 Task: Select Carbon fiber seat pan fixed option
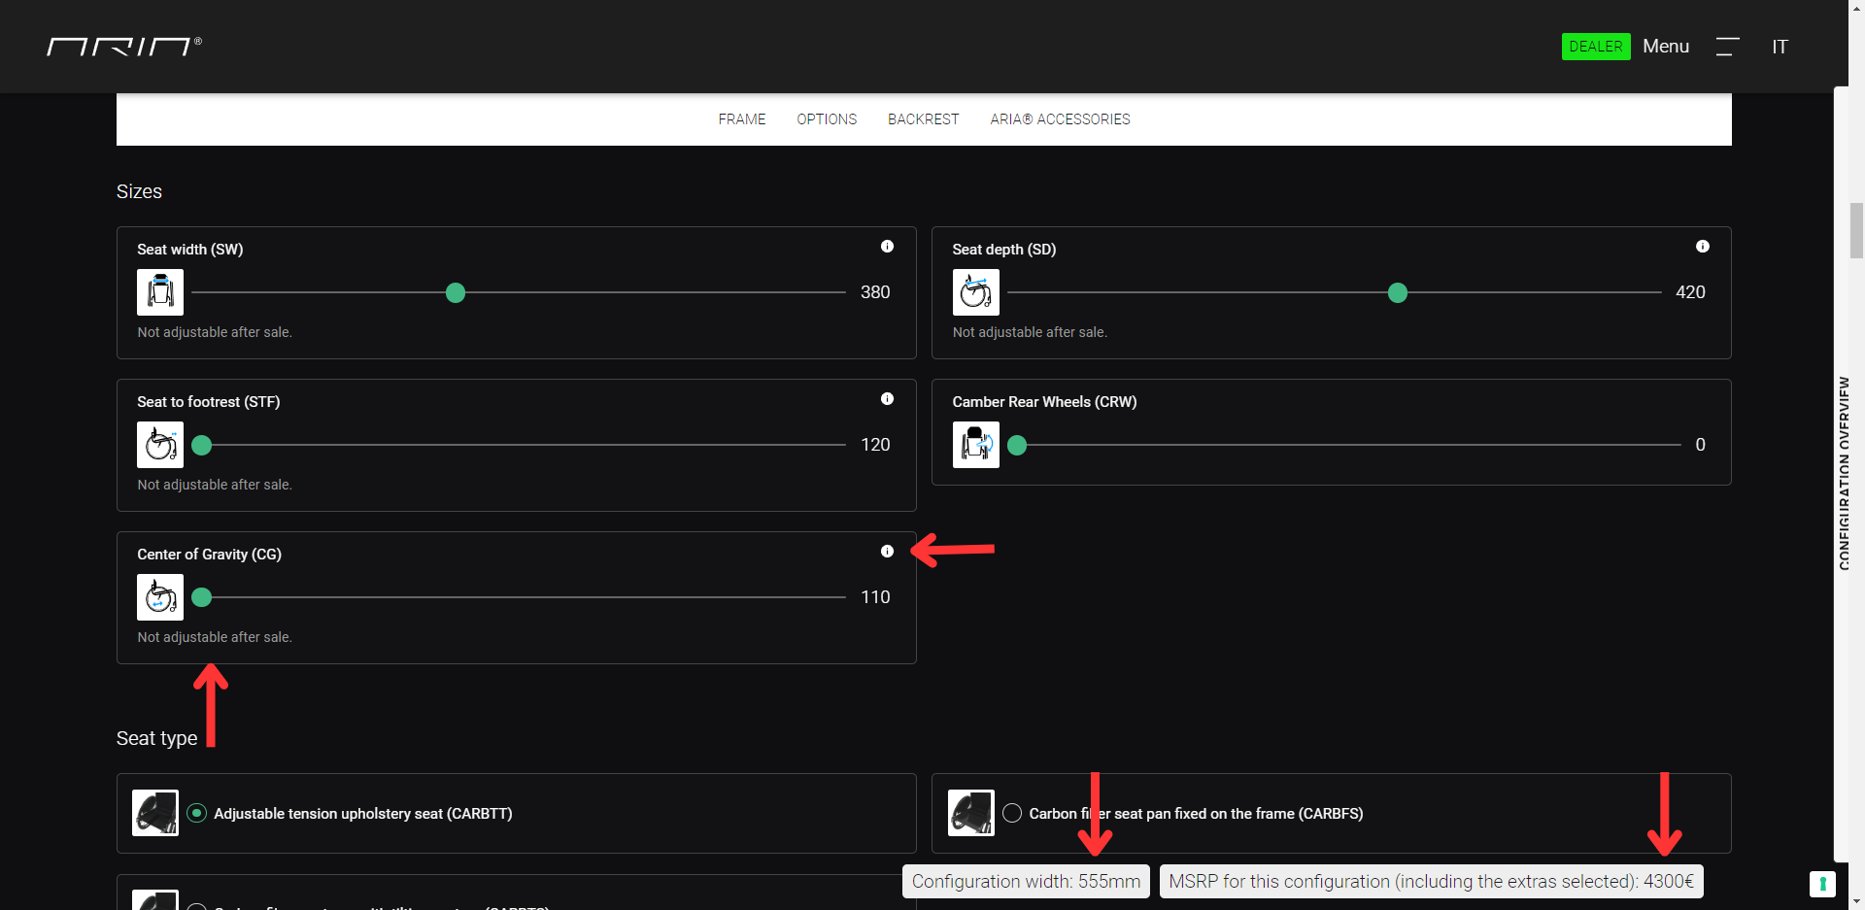(x=1012, y=813)
